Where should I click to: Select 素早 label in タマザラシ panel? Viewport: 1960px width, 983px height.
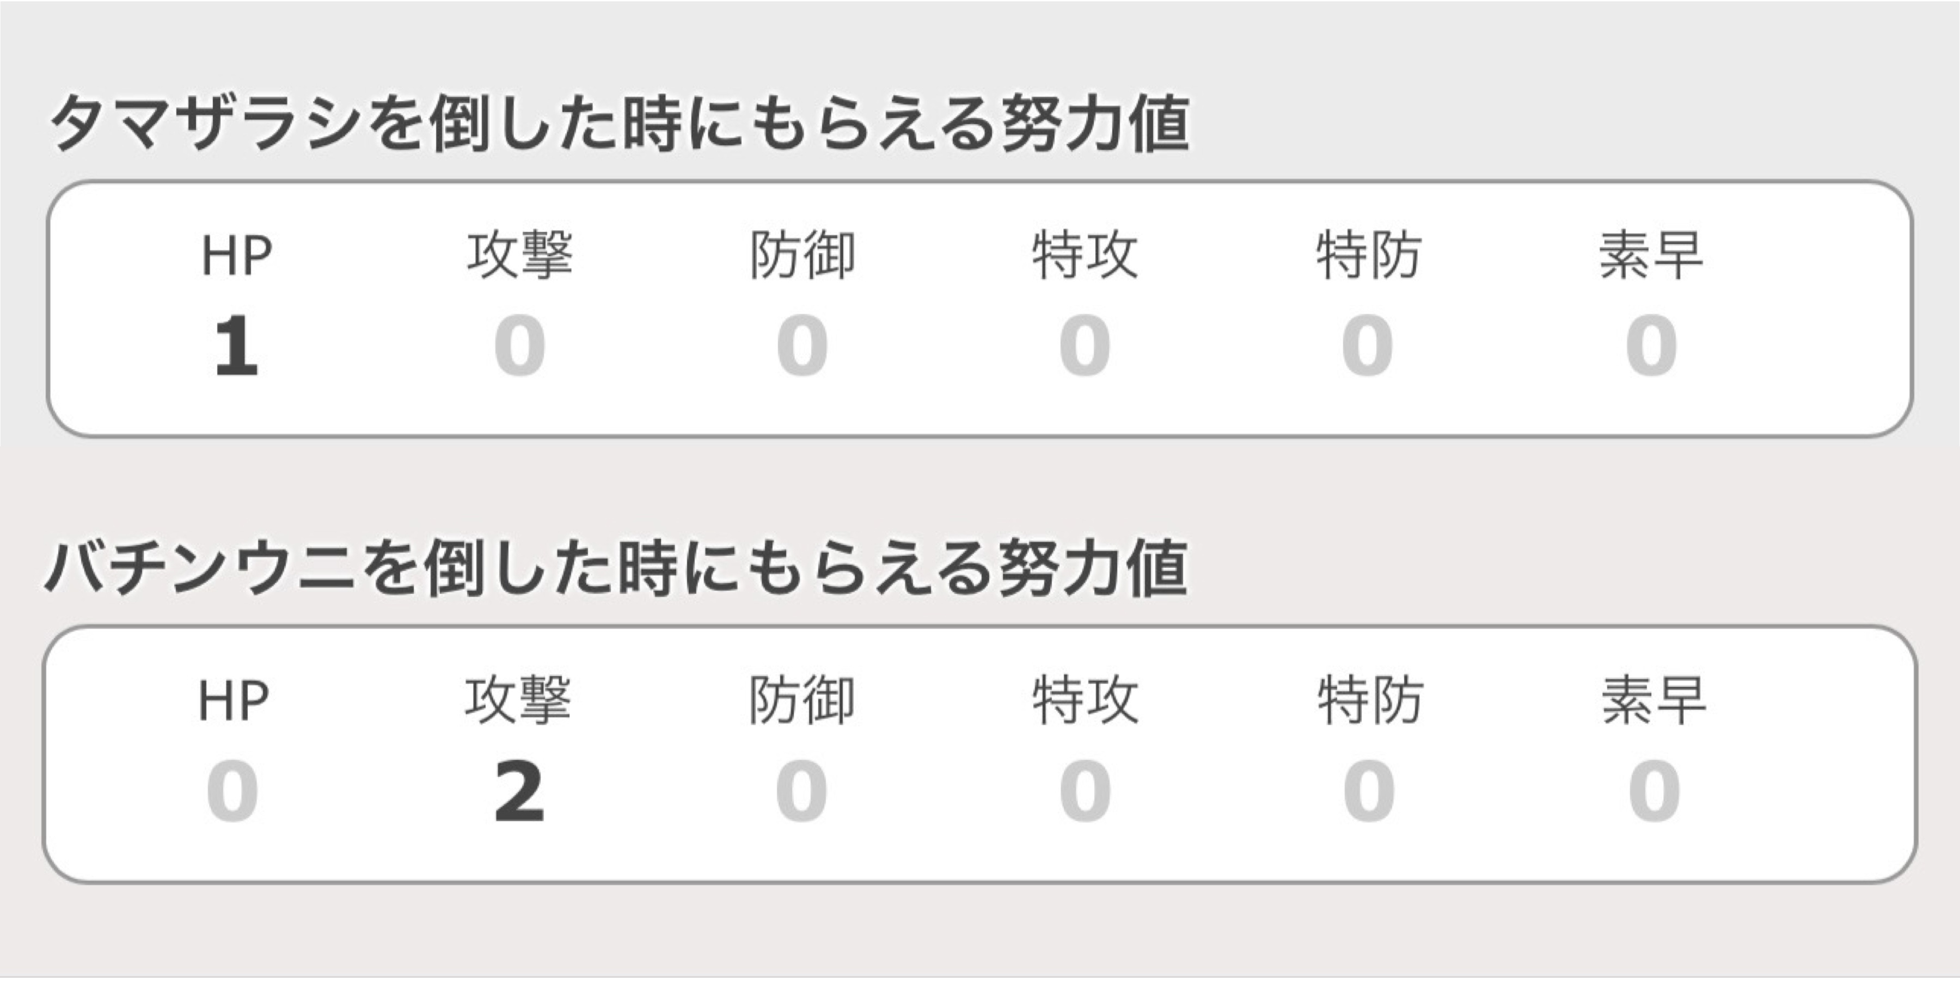[x=1651, y=256]
